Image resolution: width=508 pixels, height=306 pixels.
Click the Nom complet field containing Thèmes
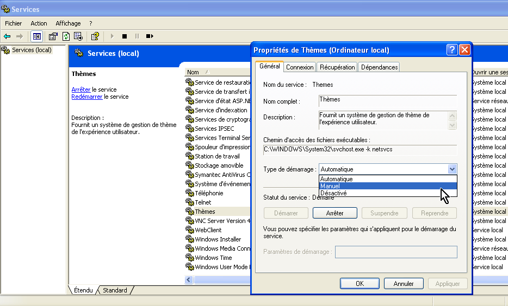click(388, 101)
